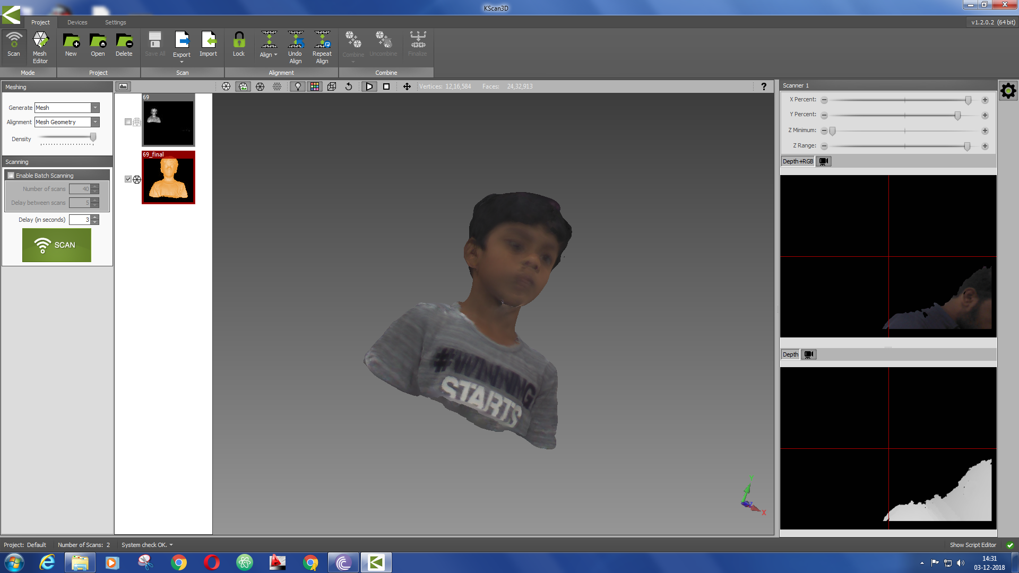Viewport: 1019px width, 573px height.
Task: Open the Settings tab
Action: point(115,22)
